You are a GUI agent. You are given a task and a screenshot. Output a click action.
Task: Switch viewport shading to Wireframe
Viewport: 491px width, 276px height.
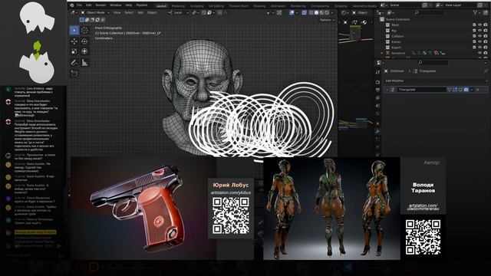click(x=311, y=13)
